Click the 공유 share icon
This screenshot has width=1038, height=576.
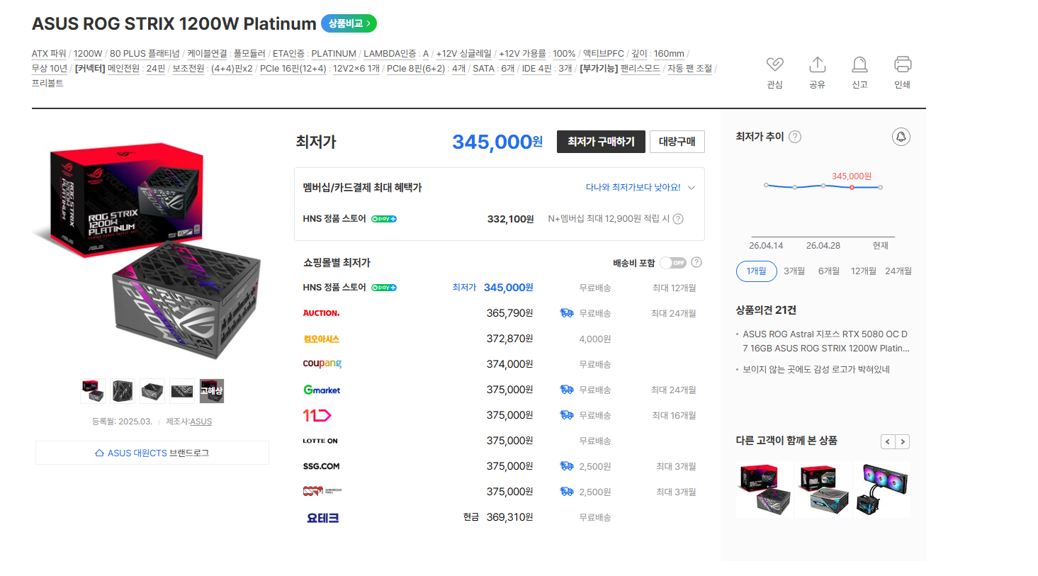point(817,64)
